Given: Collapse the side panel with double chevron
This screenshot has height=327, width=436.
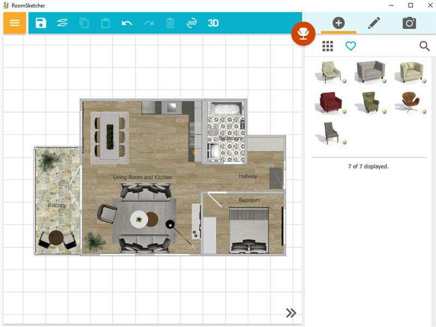Looking at the screenshot, I should point(291,313).
